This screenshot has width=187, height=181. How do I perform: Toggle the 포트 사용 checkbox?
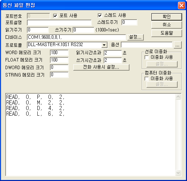(55, 16)
